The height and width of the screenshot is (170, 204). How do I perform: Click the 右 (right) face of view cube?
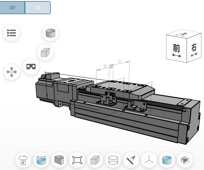point(194,48)
